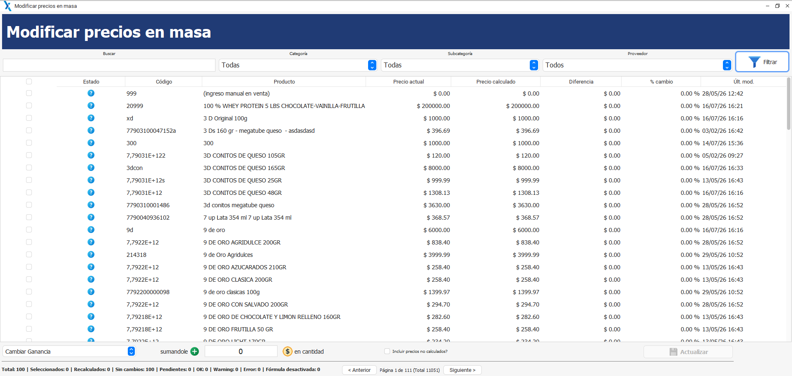Tick checkbox for 3D CONITOS DE QUESO 165GR
The height and width of the screenshot is (376, 792).
(x=29, y=168)
